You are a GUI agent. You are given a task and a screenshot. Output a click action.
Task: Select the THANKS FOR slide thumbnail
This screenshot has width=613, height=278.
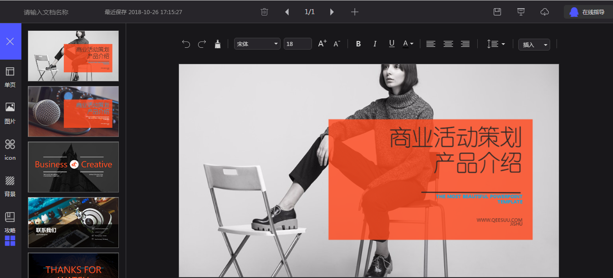tap(73, 265)
